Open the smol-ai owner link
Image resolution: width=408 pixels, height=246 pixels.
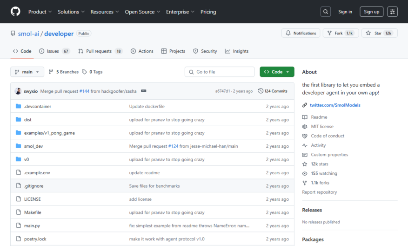(29, 34)
